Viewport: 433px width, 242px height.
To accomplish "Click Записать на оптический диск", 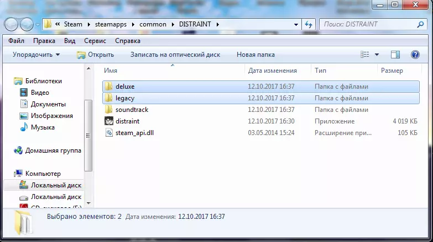I will pyautogui.click(x=175, y=55).
